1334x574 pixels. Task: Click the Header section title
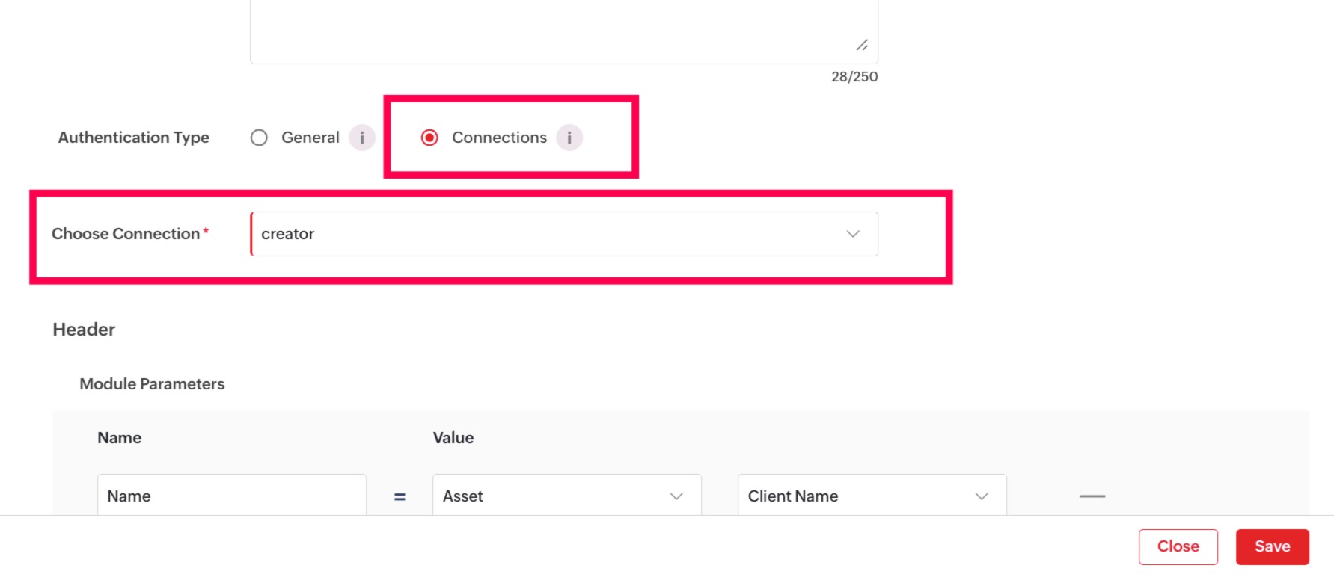click(x=84, y=330)
